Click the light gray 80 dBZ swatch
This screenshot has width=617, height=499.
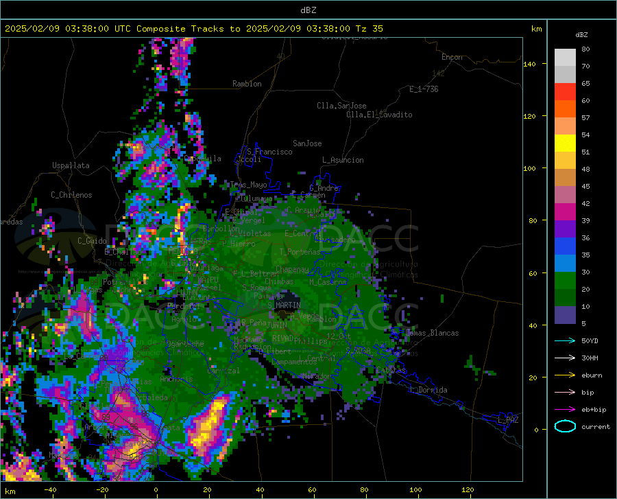565,58
